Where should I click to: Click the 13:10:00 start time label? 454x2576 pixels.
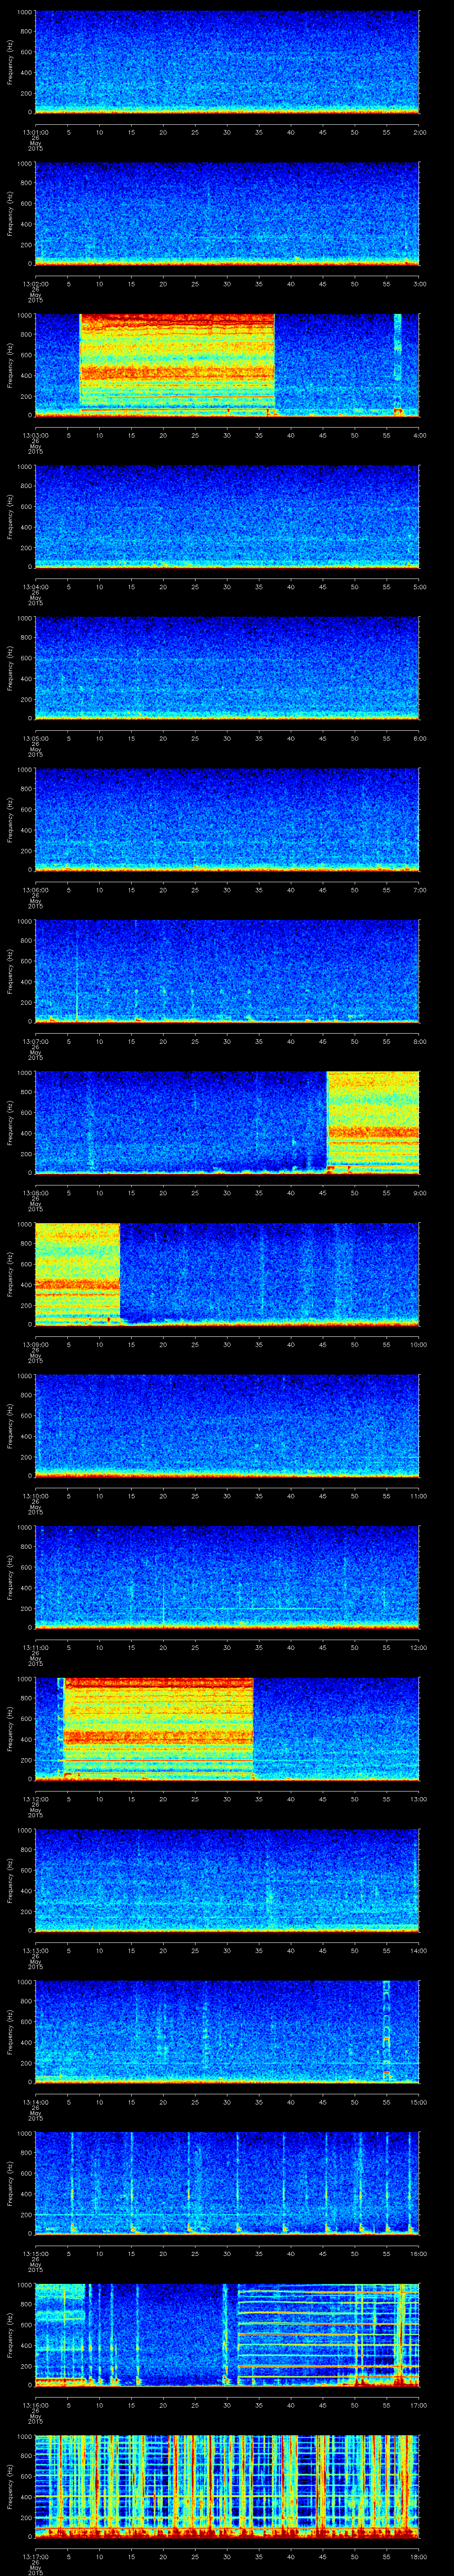coord(35,1496)
